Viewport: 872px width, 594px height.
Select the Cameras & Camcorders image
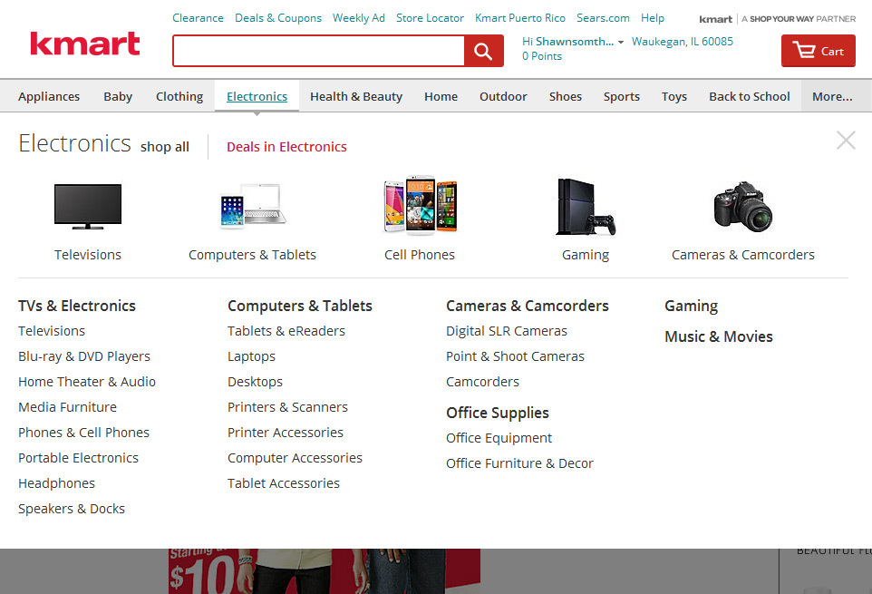pos(743,207)
